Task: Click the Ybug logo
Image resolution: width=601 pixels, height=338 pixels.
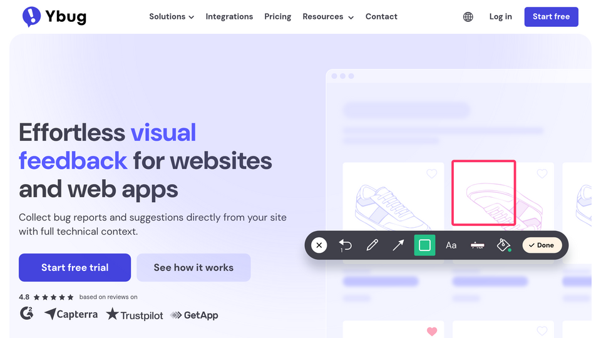Action: click(x=54, y=16)
